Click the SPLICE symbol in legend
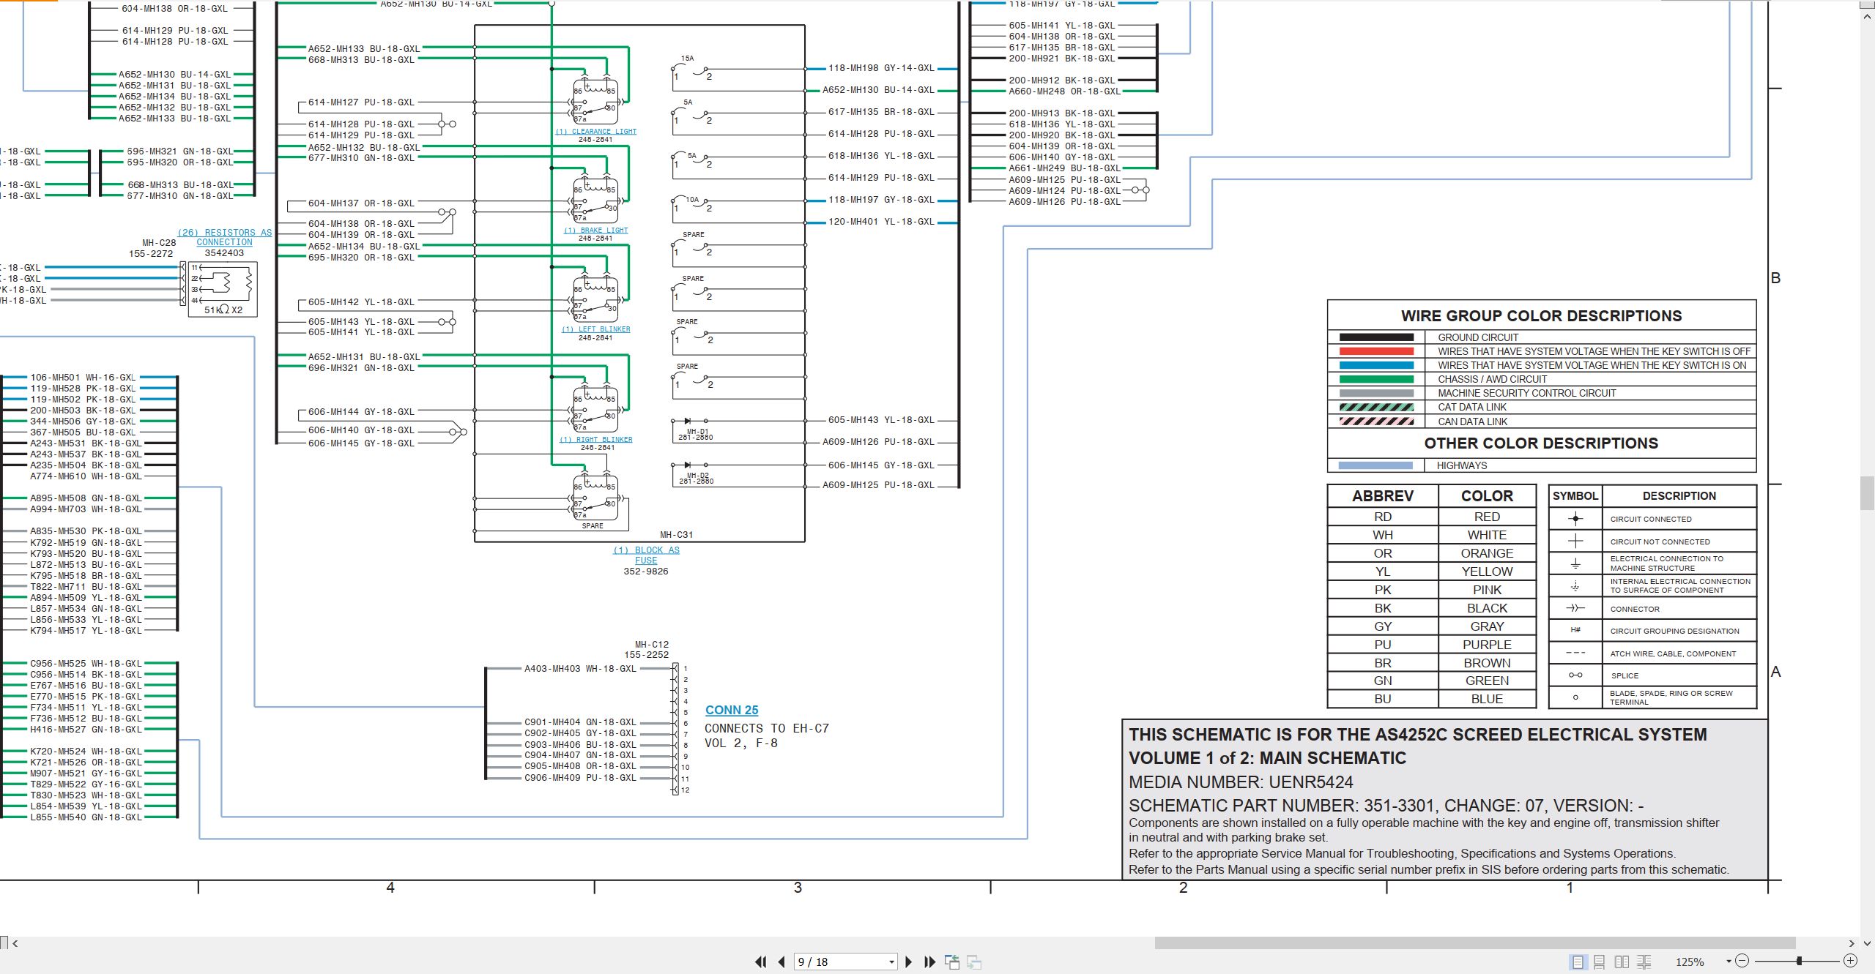The height and width of the screenshot is (974, 1875). [1575, 675]
